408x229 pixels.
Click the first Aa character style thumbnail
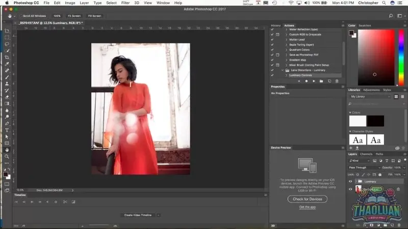[x=358, y=140]
